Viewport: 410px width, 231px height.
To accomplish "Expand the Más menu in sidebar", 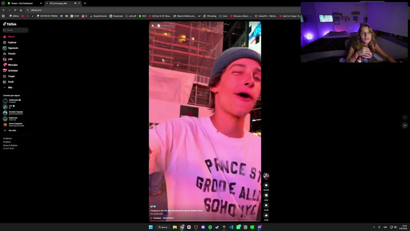I will click(x=8, y=88).
